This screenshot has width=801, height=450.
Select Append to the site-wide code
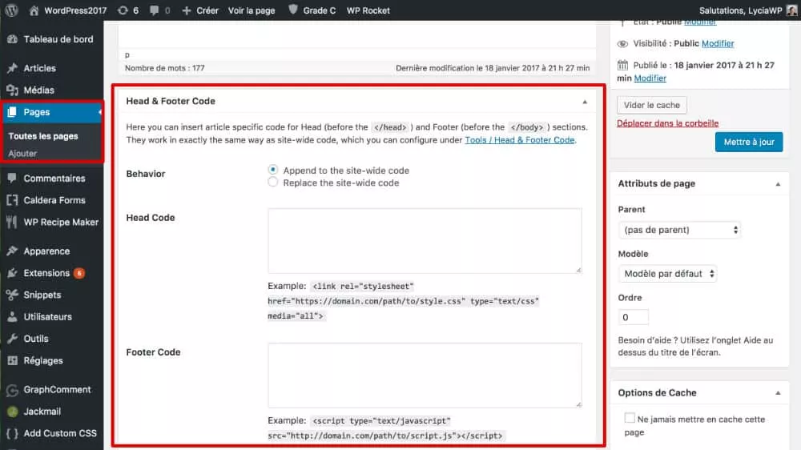tap(273, 170)
